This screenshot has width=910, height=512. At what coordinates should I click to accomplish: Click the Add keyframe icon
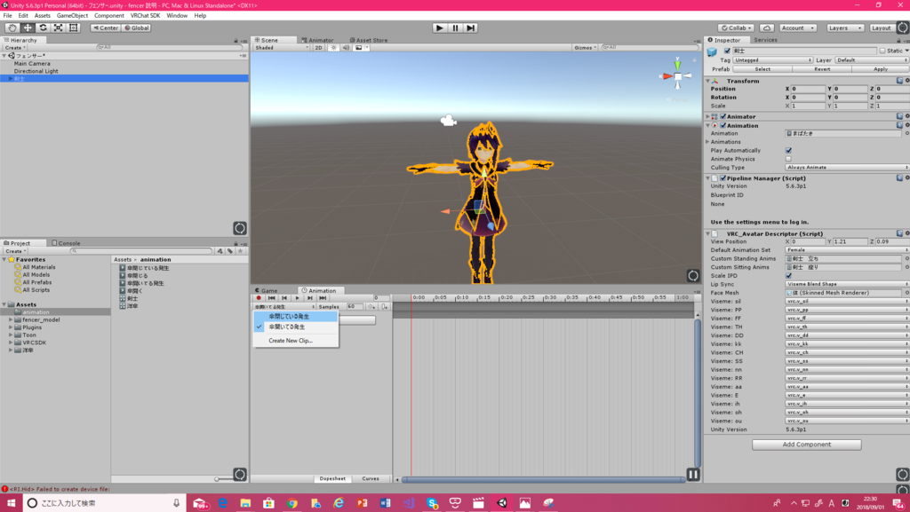point(372,306)
